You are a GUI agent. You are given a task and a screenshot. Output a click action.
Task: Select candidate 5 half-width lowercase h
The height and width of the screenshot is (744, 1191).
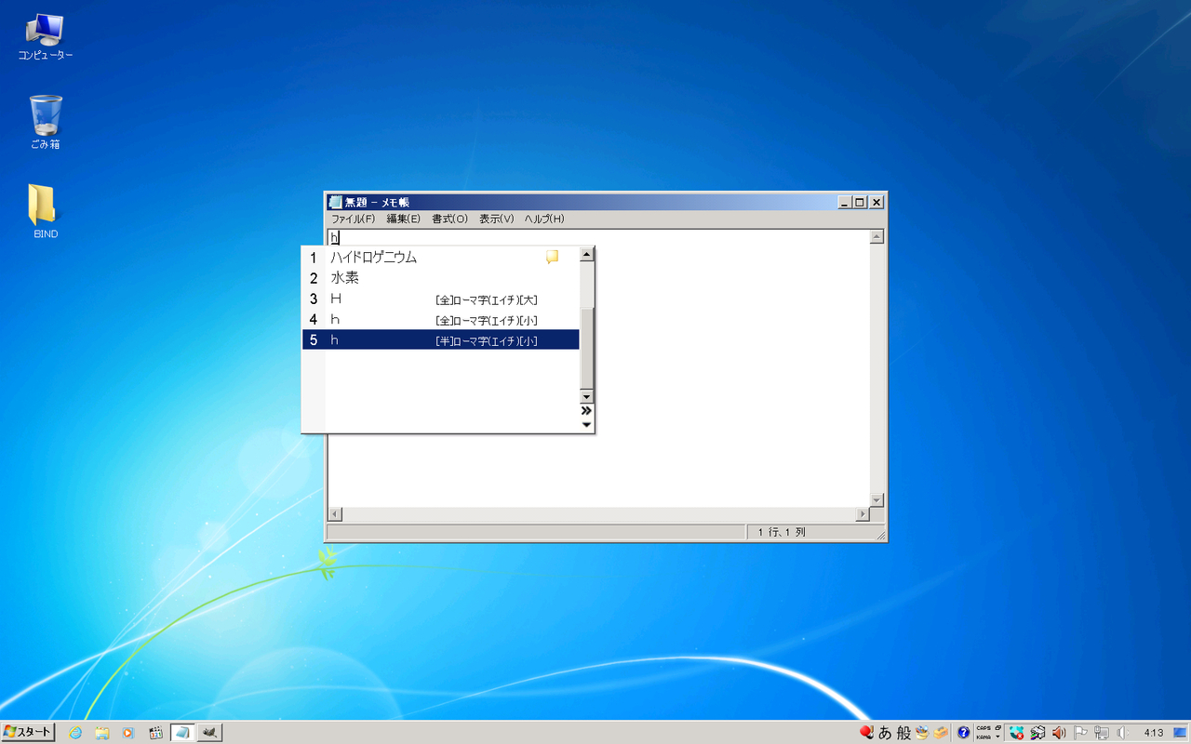point(441,339)
